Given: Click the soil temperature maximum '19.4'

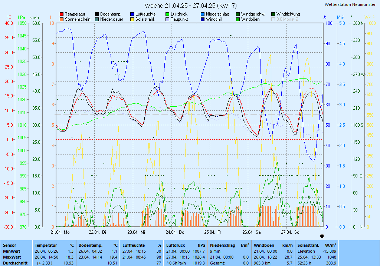Looking at the screenshot, I should click(114, 257).
